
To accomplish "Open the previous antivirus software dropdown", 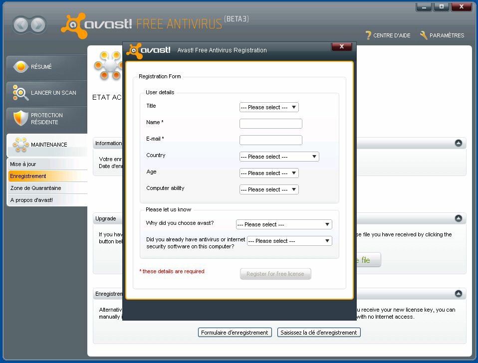I will pyautogui.click(x=289, y=241).
